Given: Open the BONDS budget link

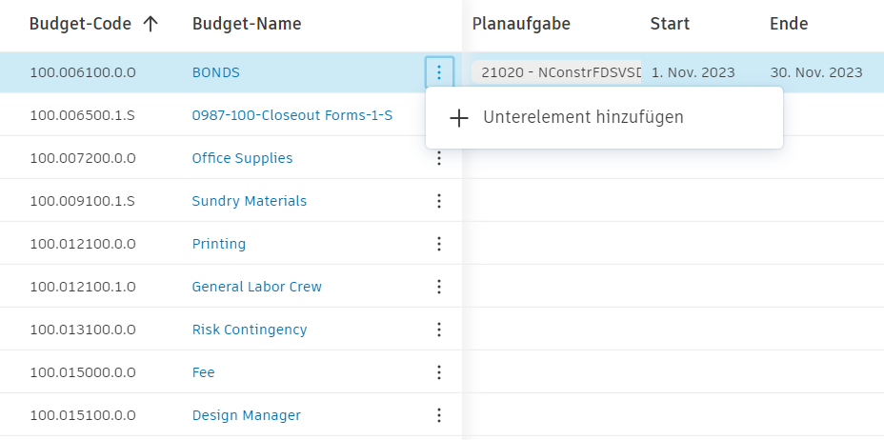Looking at the screenshot, I should point(216,72).
